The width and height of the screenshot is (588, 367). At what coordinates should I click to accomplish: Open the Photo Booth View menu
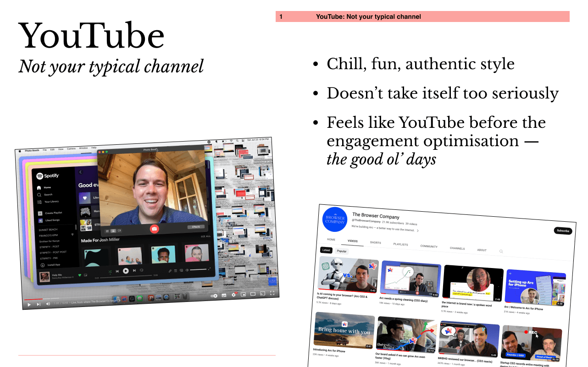(x=61, y=149)
